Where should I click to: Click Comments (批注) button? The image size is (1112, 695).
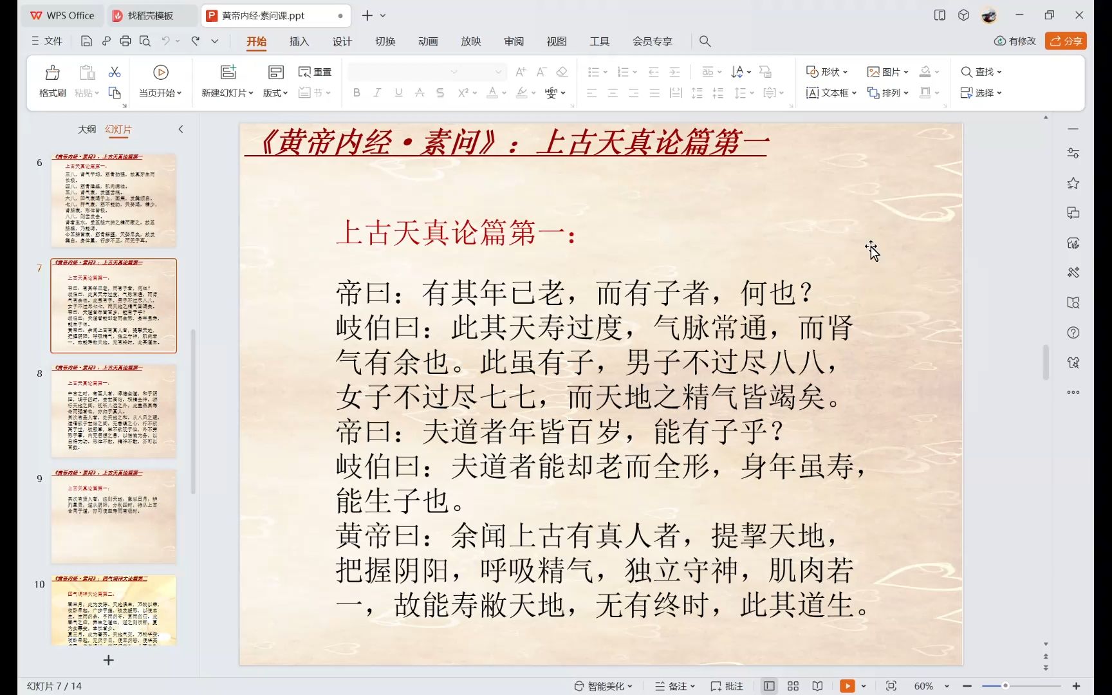point(727,686)
